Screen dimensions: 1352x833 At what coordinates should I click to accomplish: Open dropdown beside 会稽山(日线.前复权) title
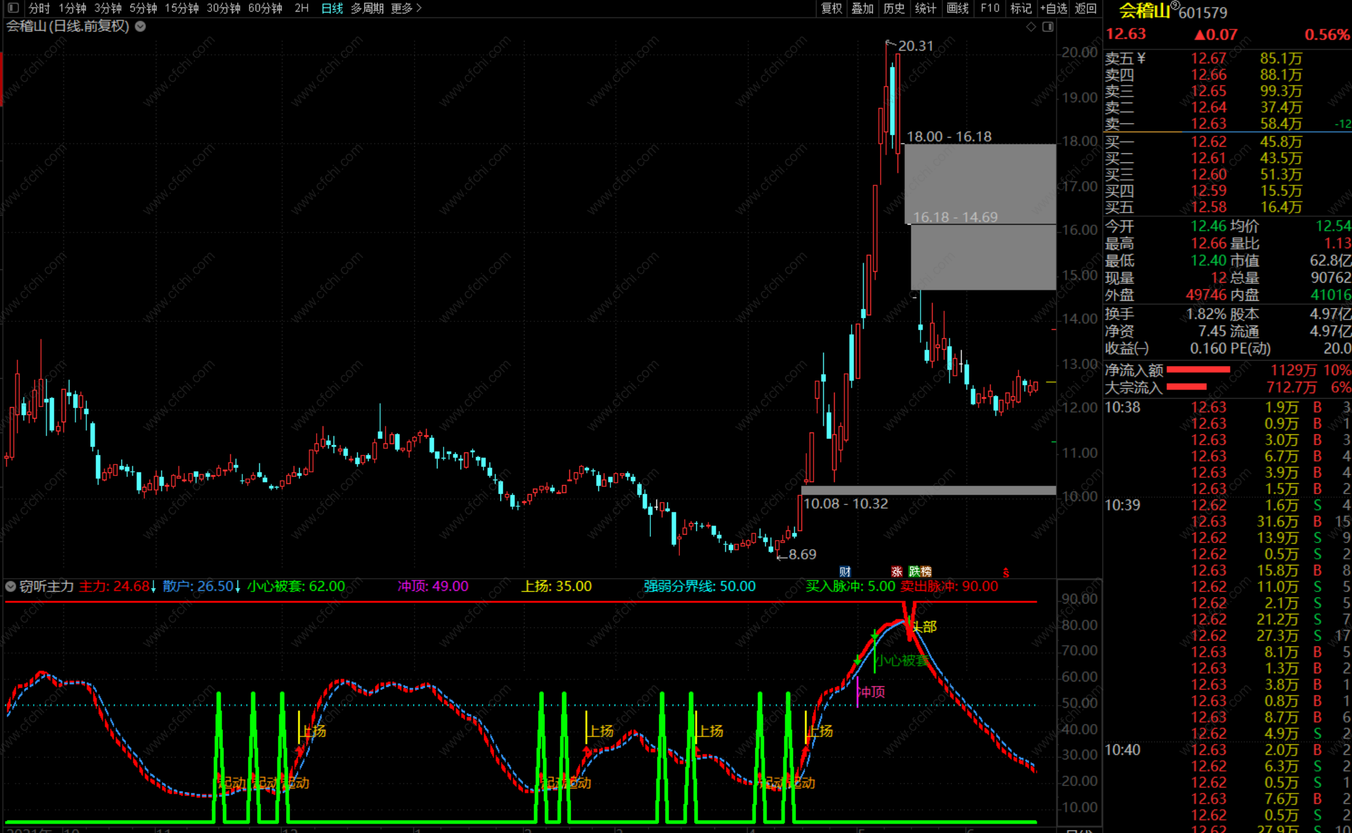(140, 27)
